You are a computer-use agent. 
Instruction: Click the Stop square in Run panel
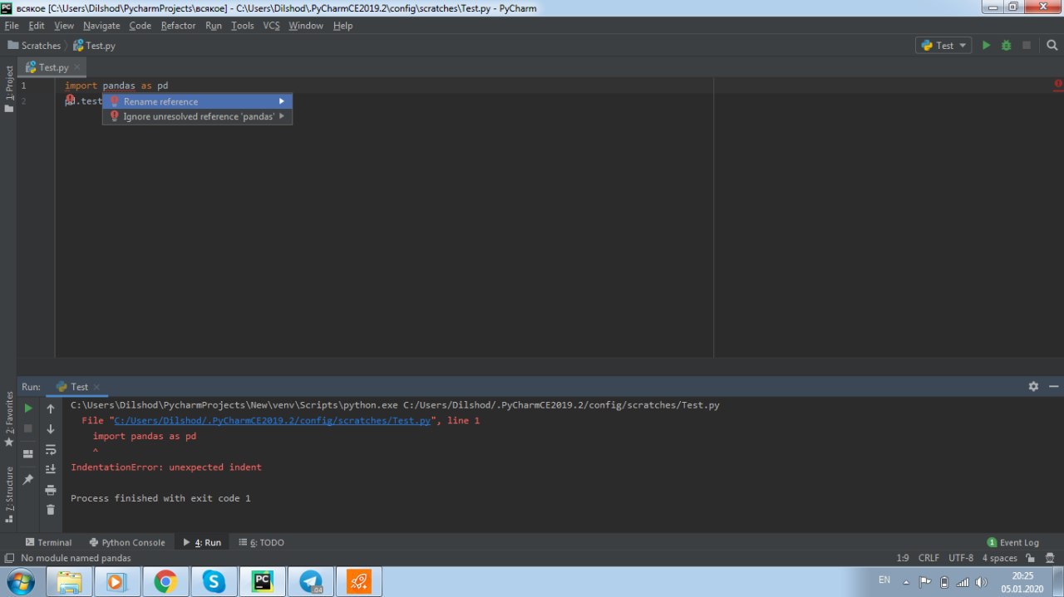pos(28,428)
